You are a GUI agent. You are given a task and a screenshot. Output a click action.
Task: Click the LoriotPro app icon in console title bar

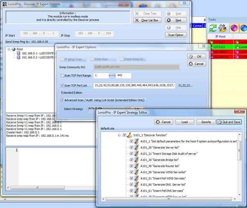point(5,4)
